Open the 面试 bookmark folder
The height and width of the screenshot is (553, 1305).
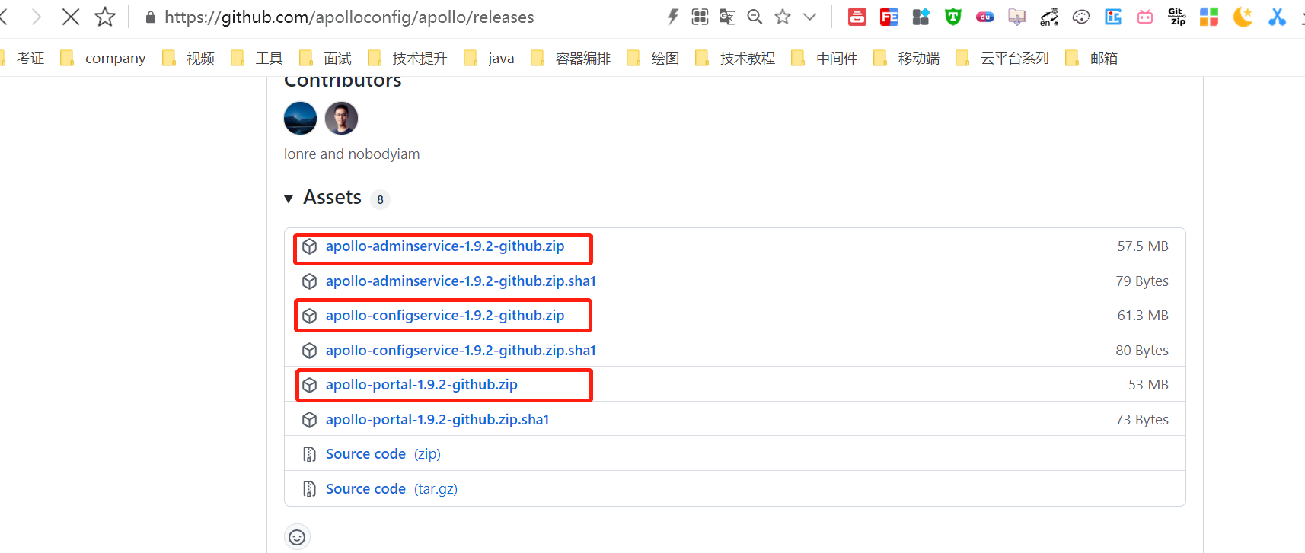coord(325,58)
